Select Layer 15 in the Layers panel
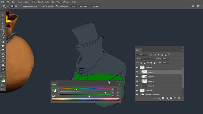 [161, 86]
